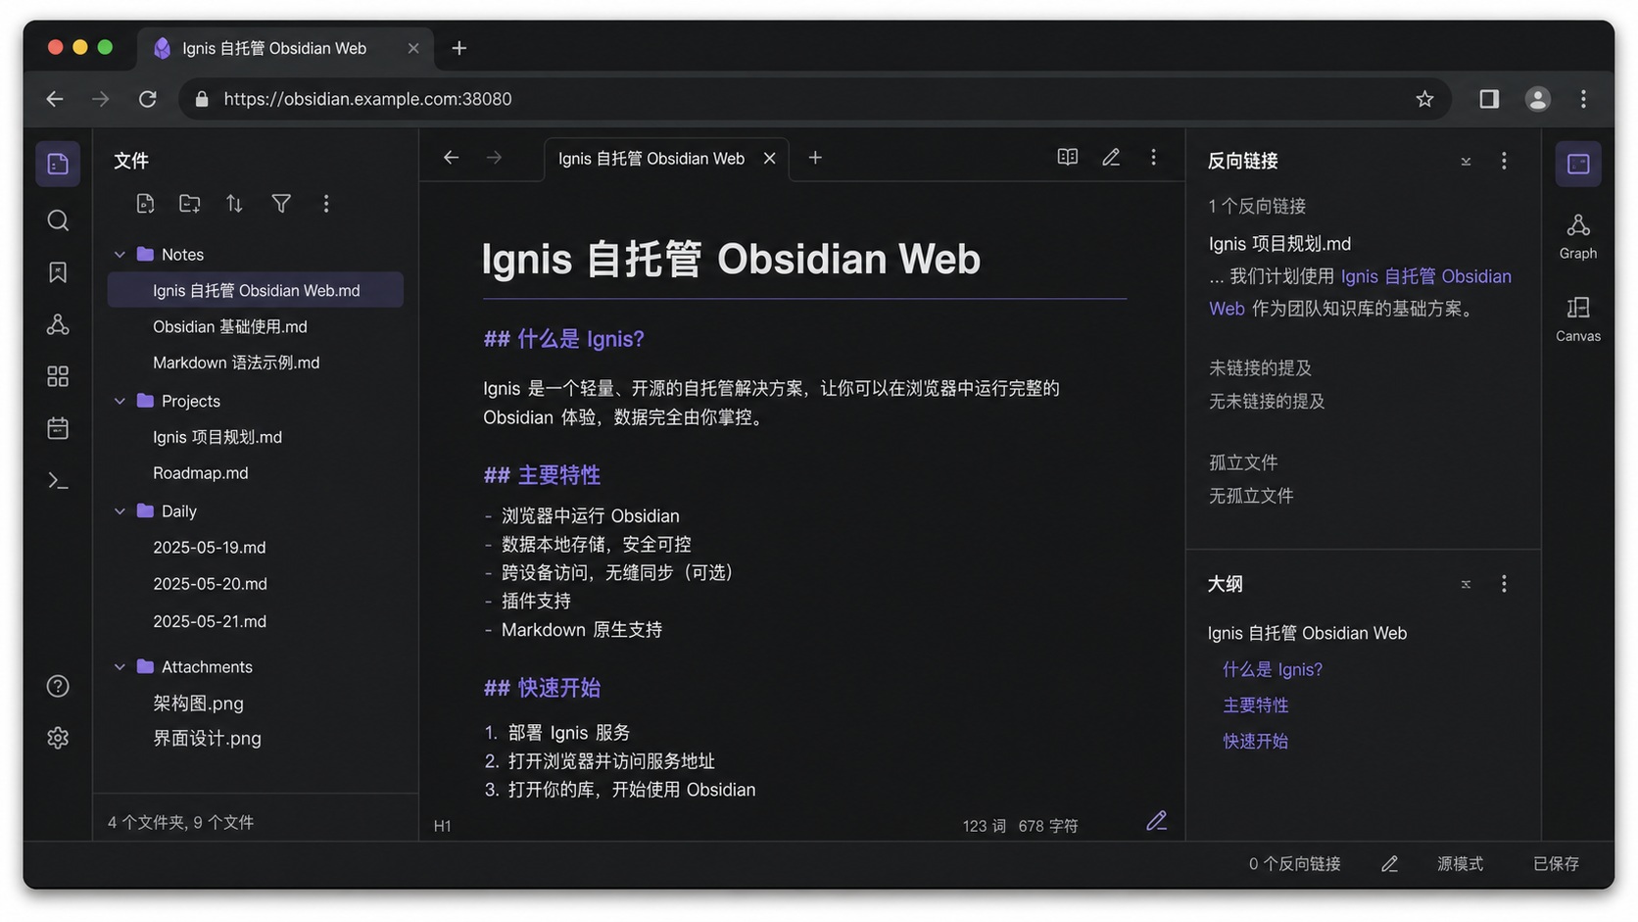Navigate back arrow in note pane

451,158
